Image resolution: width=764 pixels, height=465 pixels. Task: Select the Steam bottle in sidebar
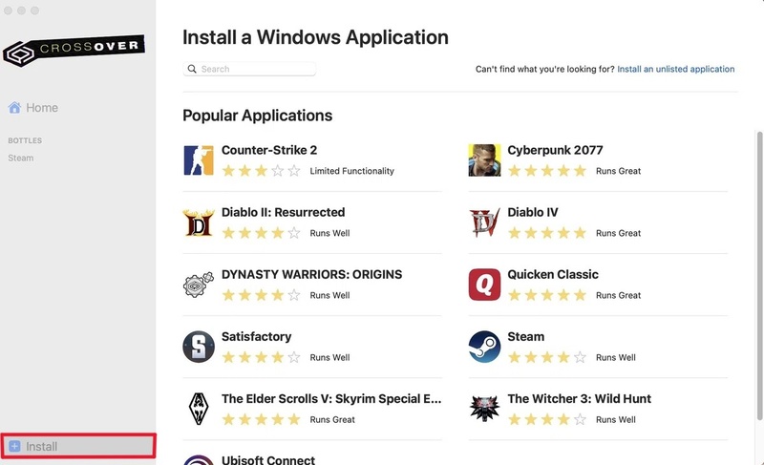21,159
